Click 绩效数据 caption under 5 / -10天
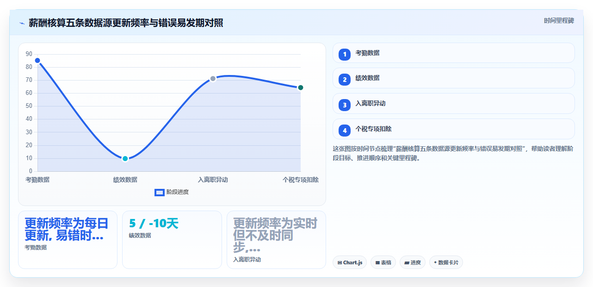The height and width of the screenshot is (287, 593). [x=140, y=236]
